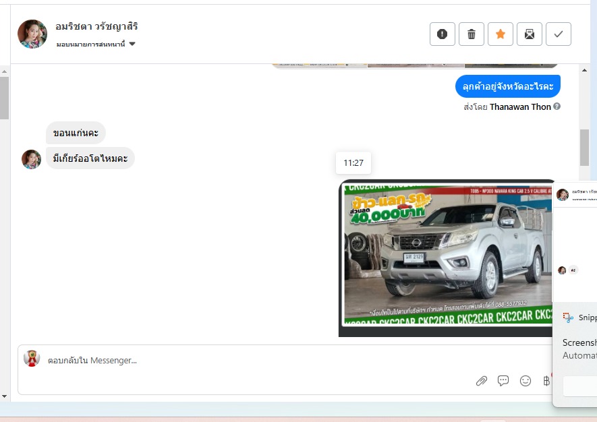Select the message ขอนแก่นคะ
This screenshot has width=597, height=422.
point(76,133)
